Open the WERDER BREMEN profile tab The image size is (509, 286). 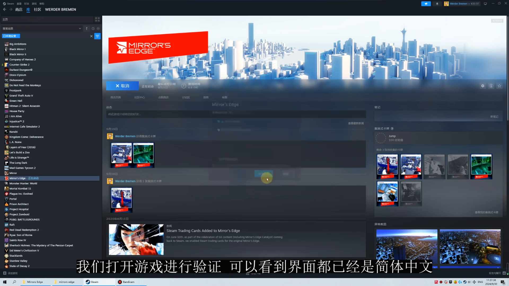click(60, 10)
